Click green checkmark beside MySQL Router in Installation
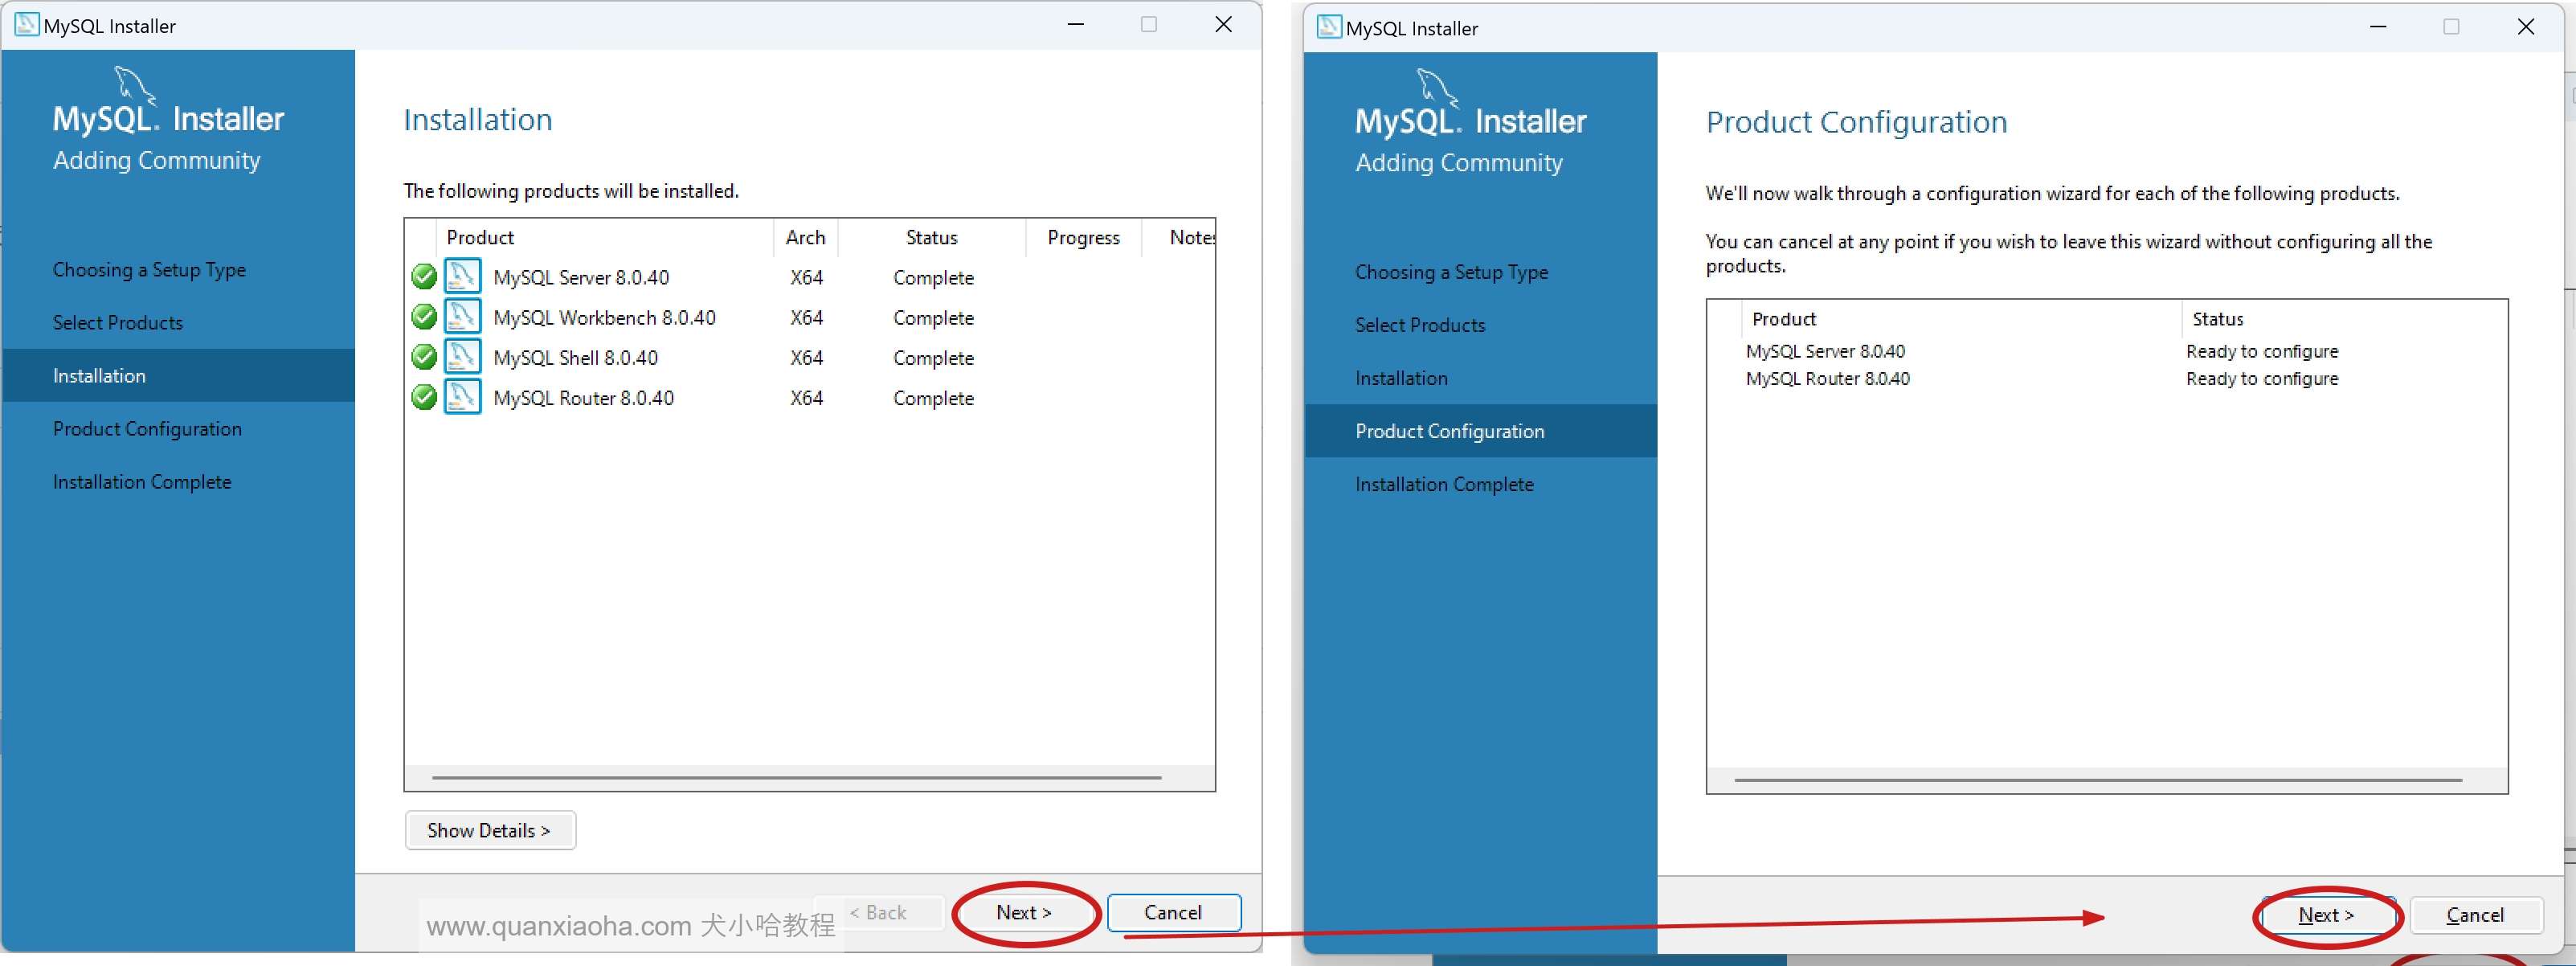The image size is (2576, 966). (424, 397)
